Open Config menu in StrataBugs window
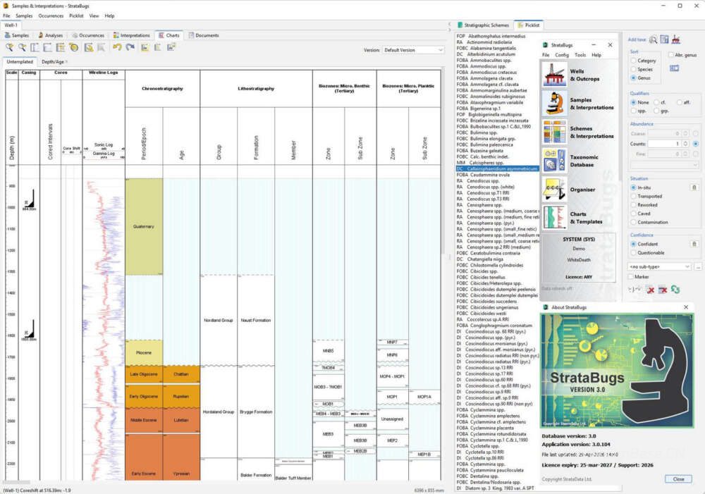Viewport: 705px width, 494px height. pos(562,55)
